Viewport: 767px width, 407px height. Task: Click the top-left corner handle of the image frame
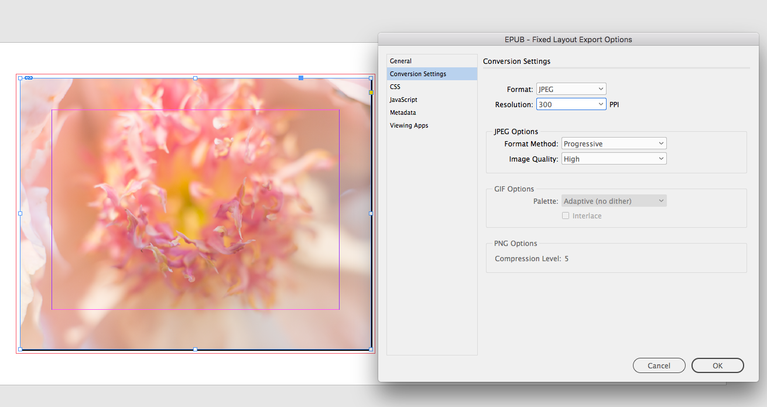tap(20, 78)
